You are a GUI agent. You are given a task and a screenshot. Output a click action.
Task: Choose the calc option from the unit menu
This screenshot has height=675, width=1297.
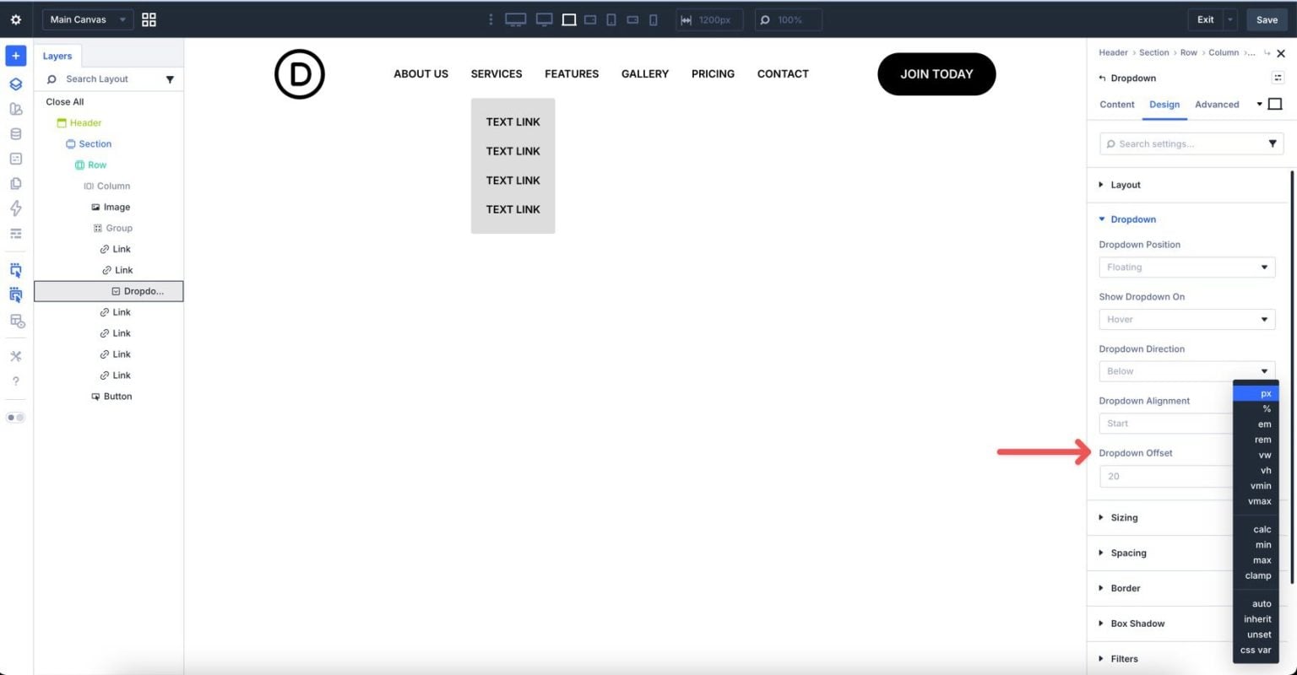[1256, 530]
